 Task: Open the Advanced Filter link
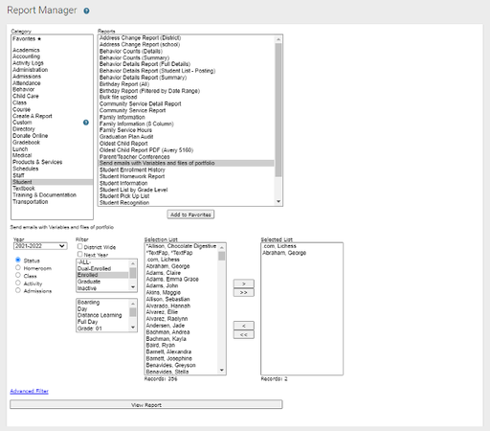coord(29,391)
